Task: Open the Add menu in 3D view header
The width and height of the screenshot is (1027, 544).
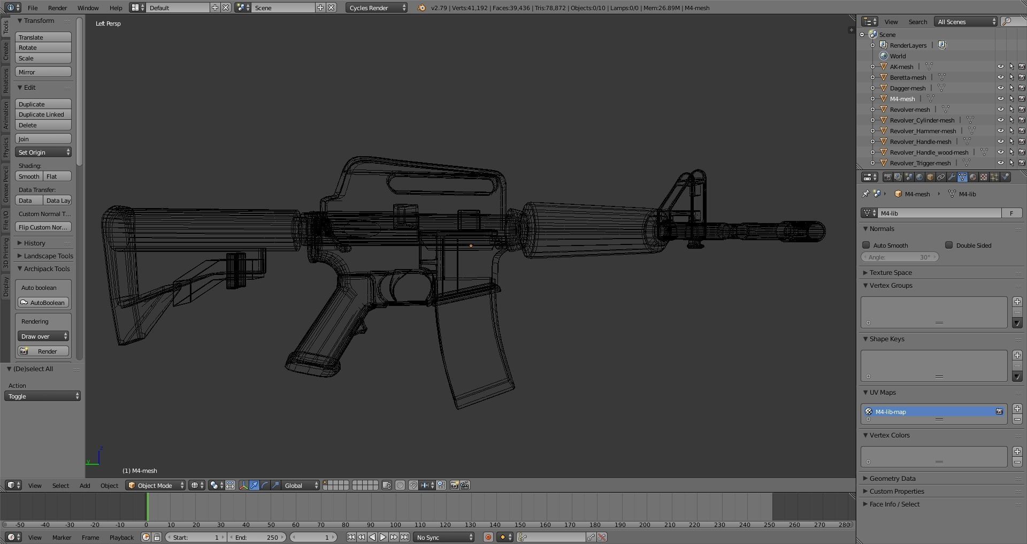Action: click(x=85, y=485)
